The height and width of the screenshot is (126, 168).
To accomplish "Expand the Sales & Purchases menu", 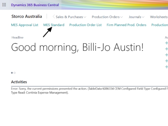I will [x=71, y=17].
